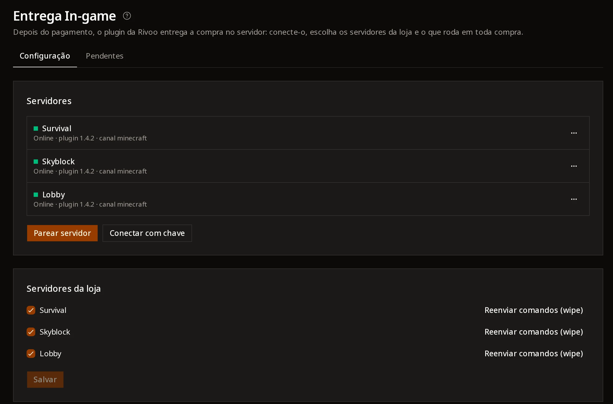Click the Salvar button
The height and width of the screenshot is (404, 613).
click(x=45, y=380)
